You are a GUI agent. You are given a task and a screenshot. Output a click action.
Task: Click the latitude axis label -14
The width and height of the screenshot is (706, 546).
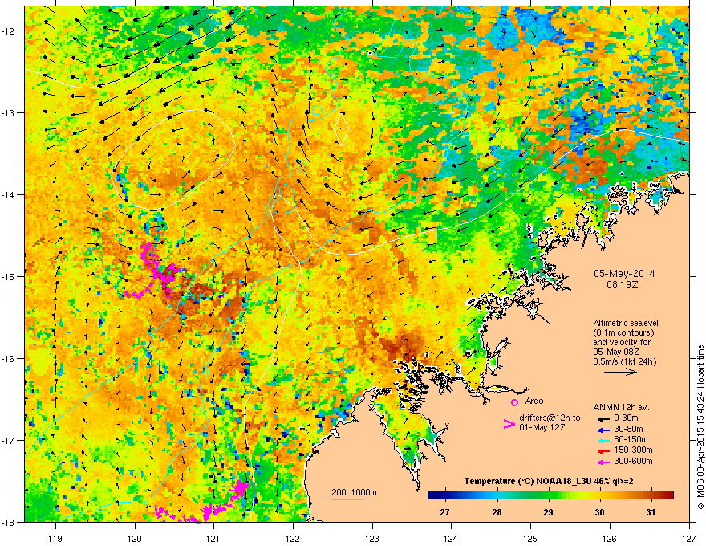[9, 194]
